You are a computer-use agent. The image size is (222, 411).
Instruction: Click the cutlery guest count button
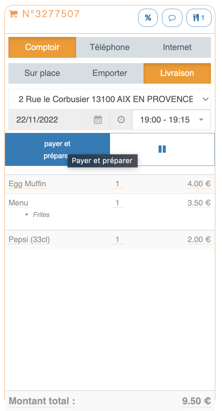point(199,18)
